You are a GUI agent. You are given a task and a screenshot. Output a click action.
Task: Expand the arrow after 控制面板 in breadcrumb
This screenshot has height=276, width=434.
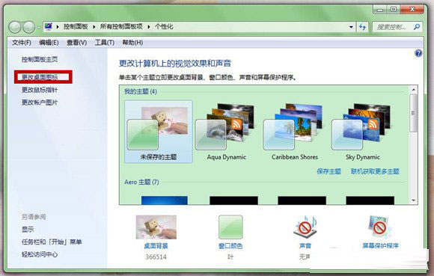(94, 27)
